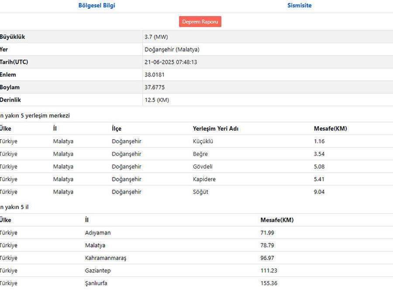Select Adıyaman in nearest provinces table
The width and height of the screenshot is (393, 303).
[98, 233]
